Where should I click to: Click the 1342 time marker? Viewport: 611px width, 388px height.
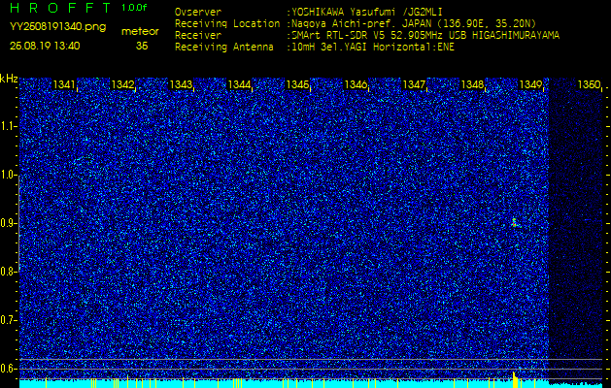[x=122, y=84]
